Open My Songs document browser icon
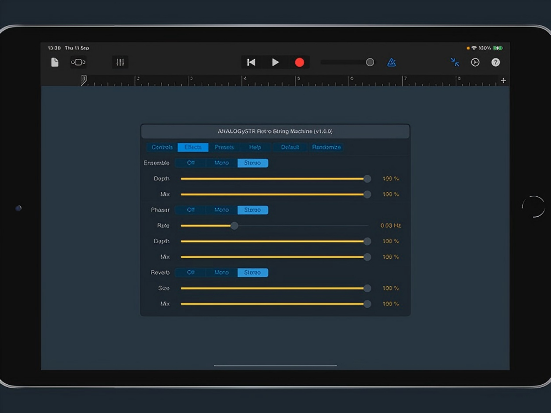The image size is (551, 413). click(55, 62)
